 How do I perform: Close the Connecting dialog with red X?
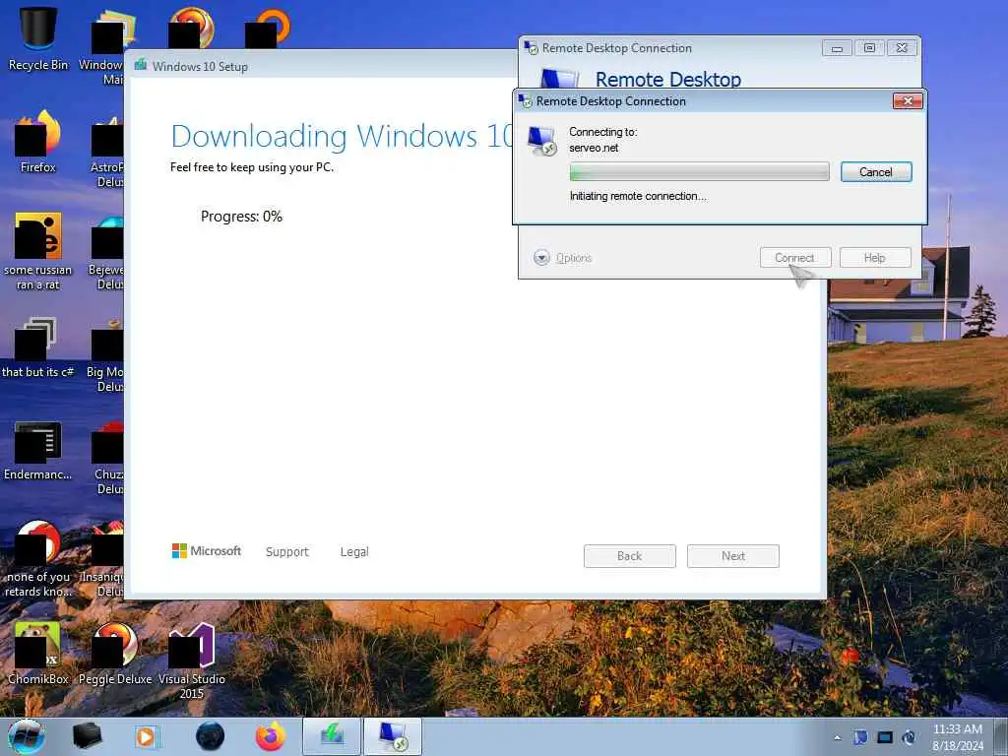(908, 101)
